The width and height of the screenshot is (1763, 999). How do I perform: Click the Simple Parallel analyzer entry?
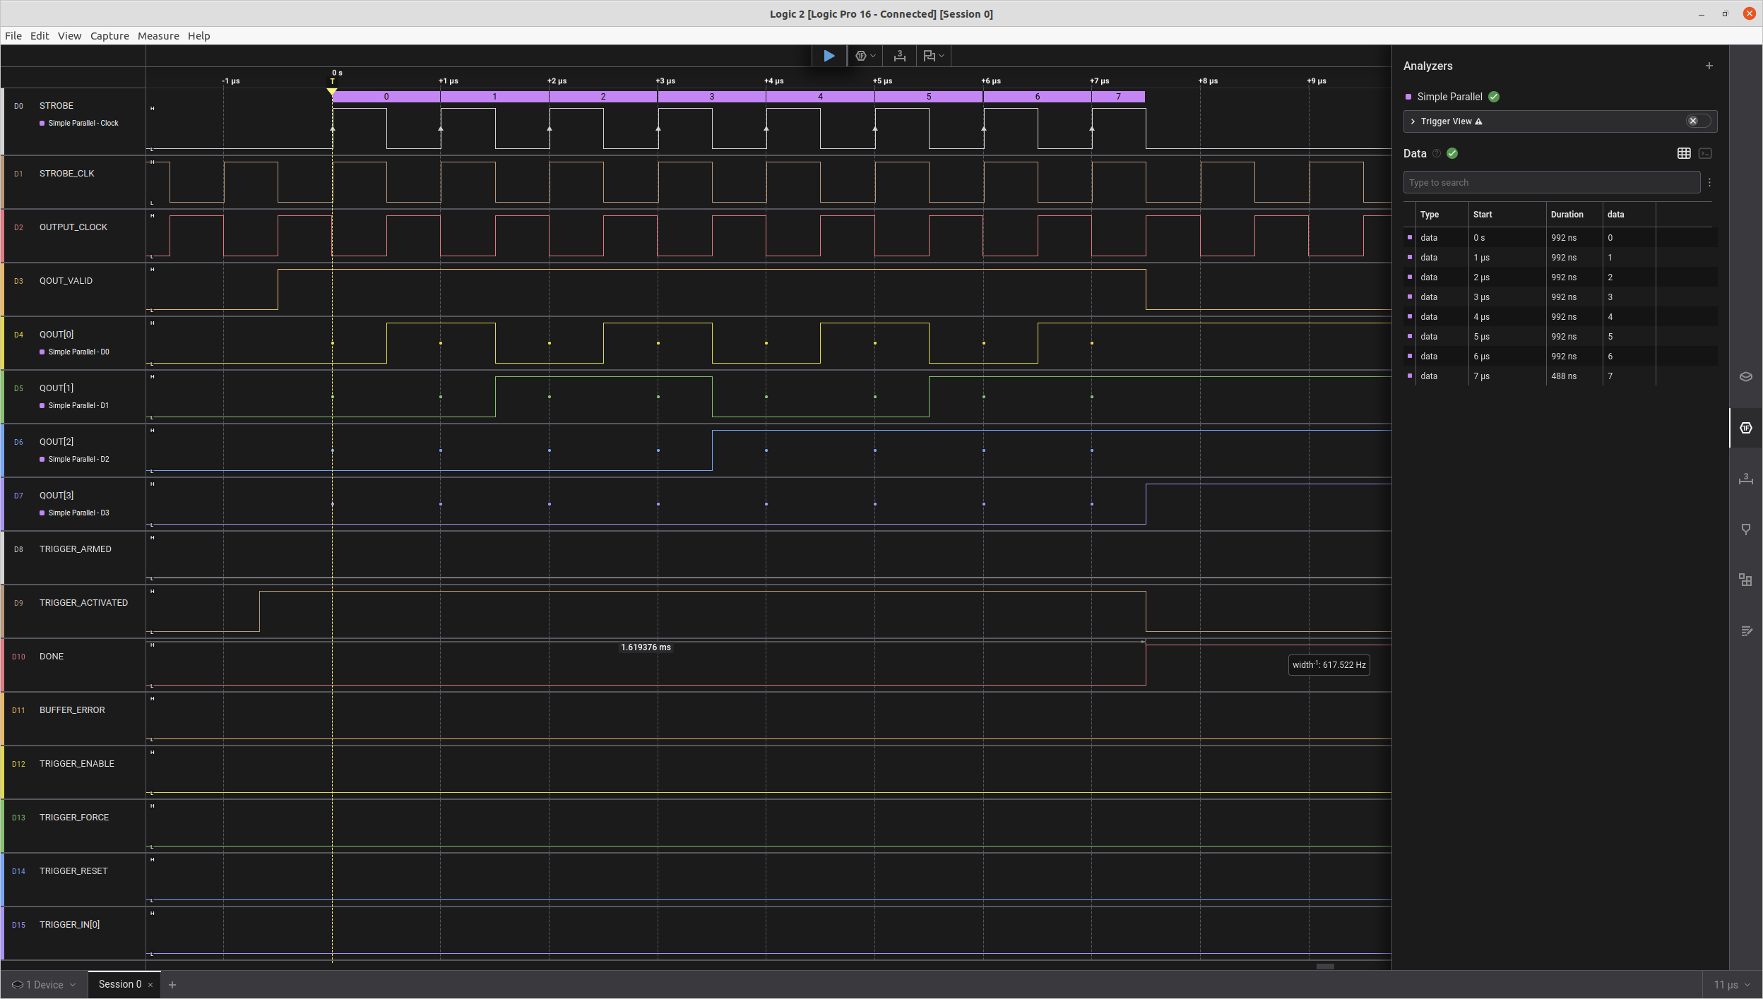coord(1449,97)
